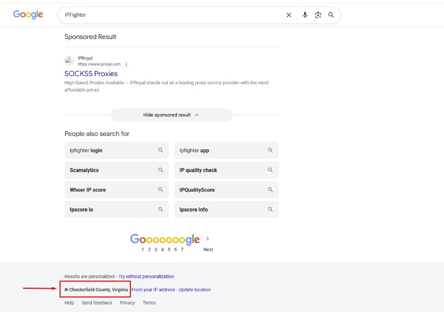Search for IP quality check
This screenshot has width=444, height=312.
coord(226,170)
